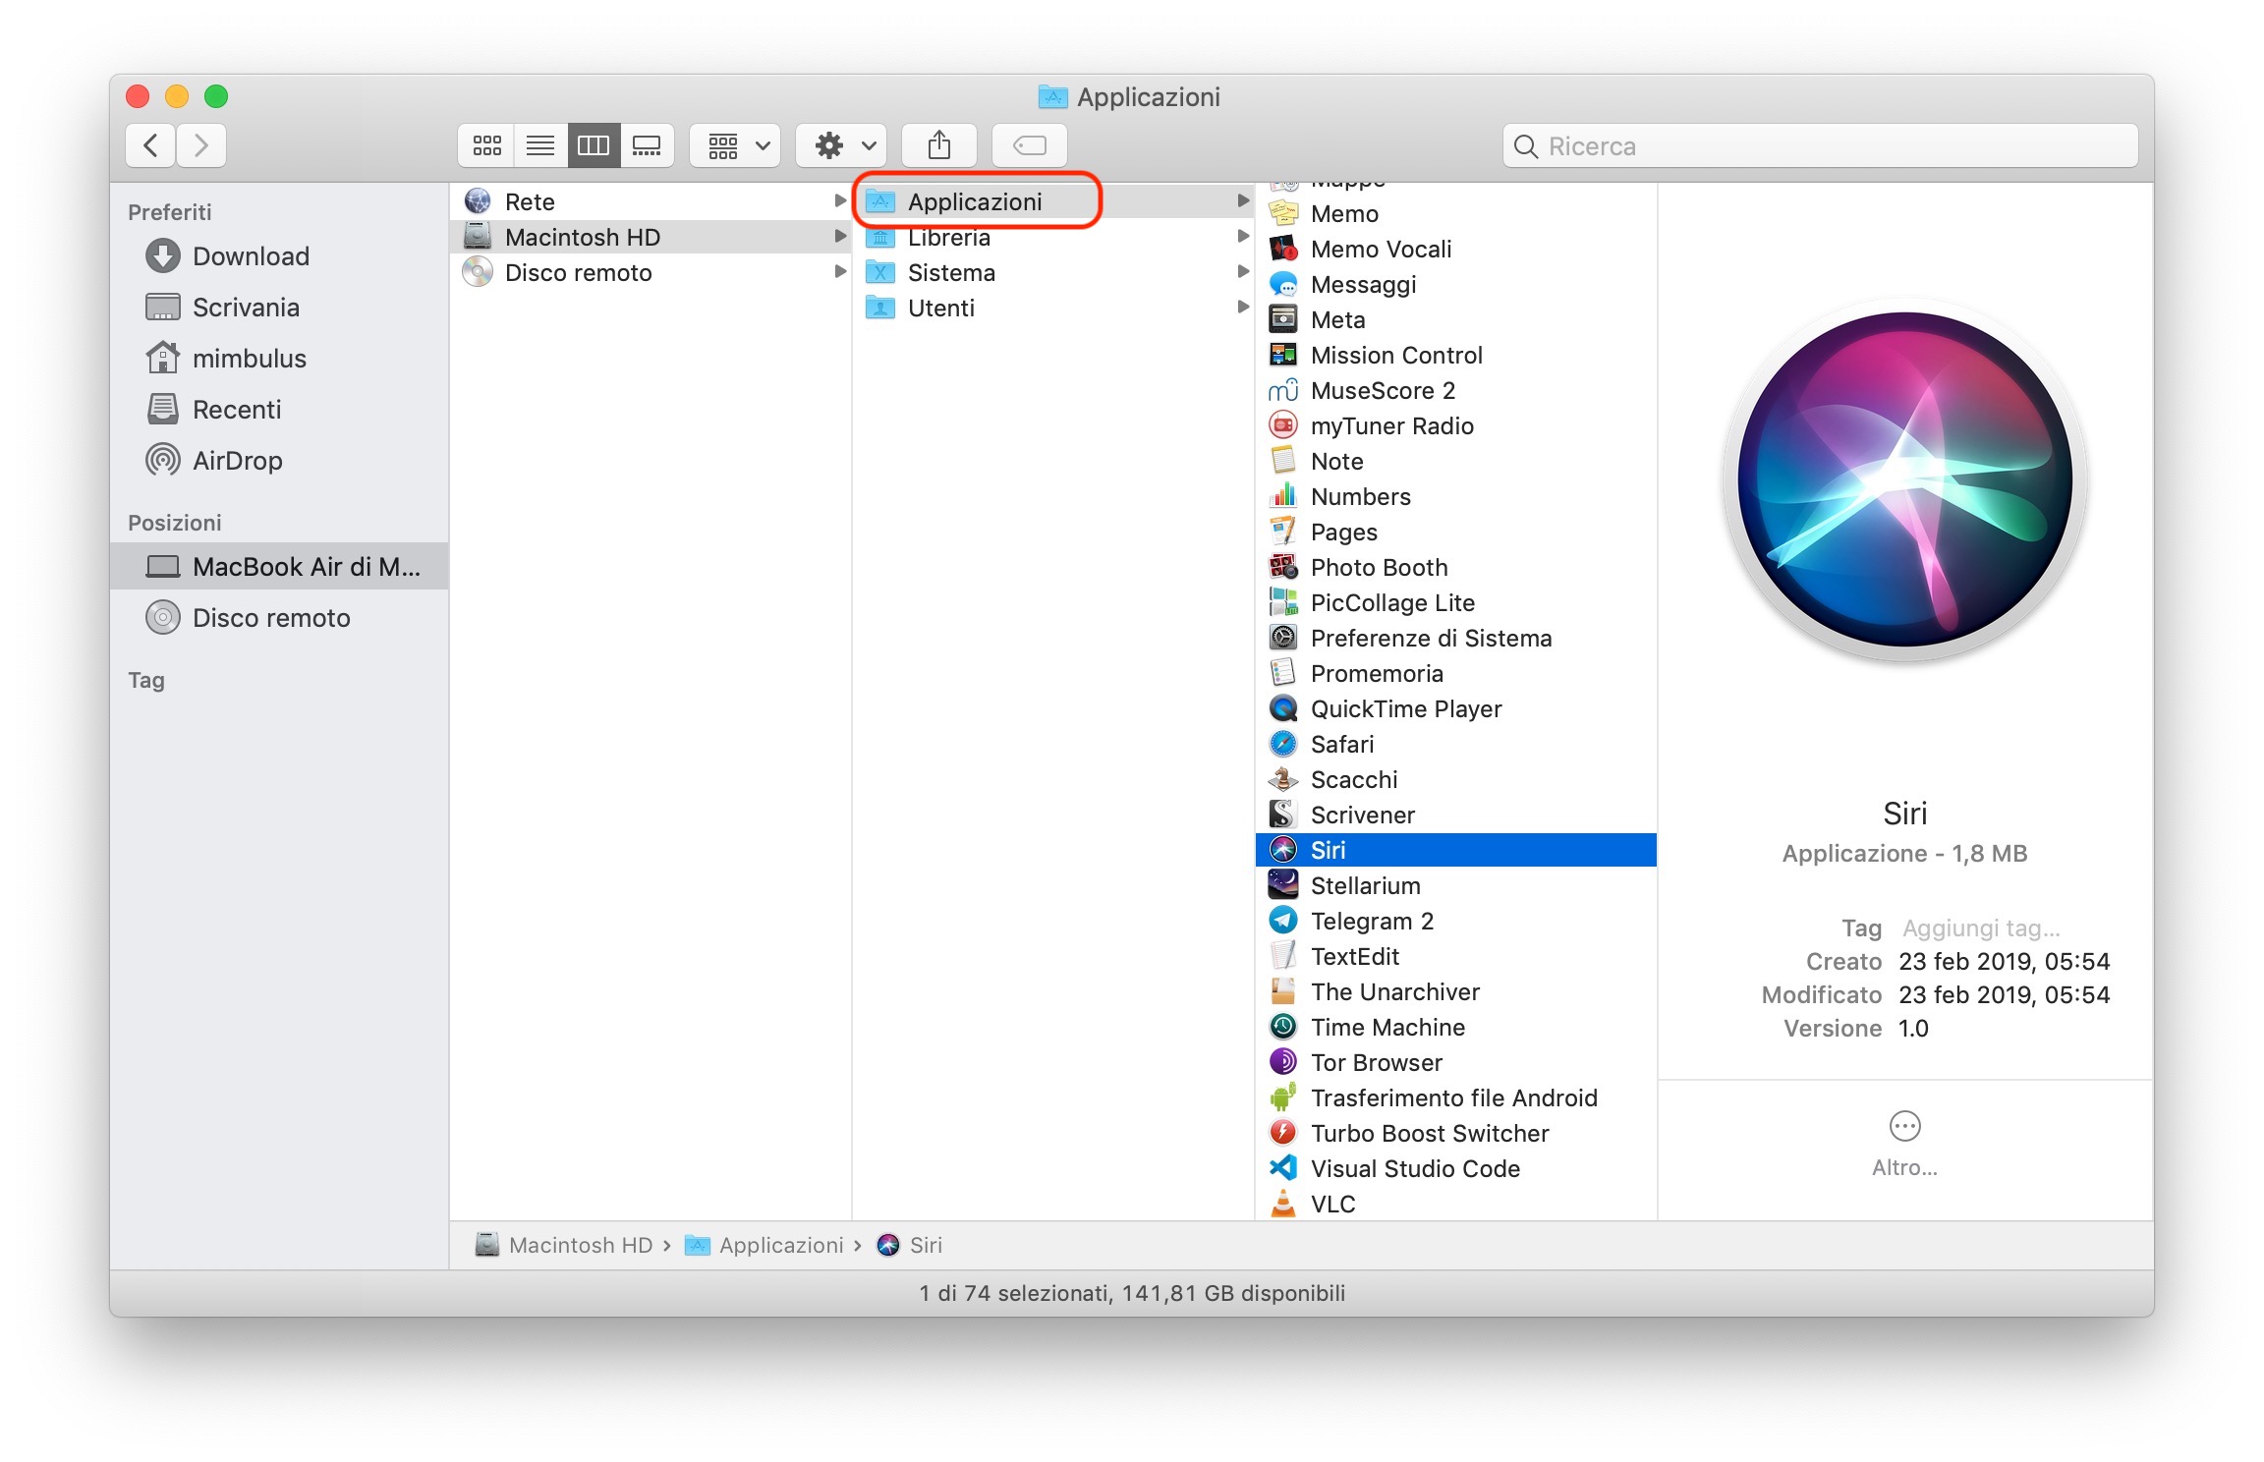Open AirDrop in the sidebar
2264x1462 pixels.
[x=237, y=461]
